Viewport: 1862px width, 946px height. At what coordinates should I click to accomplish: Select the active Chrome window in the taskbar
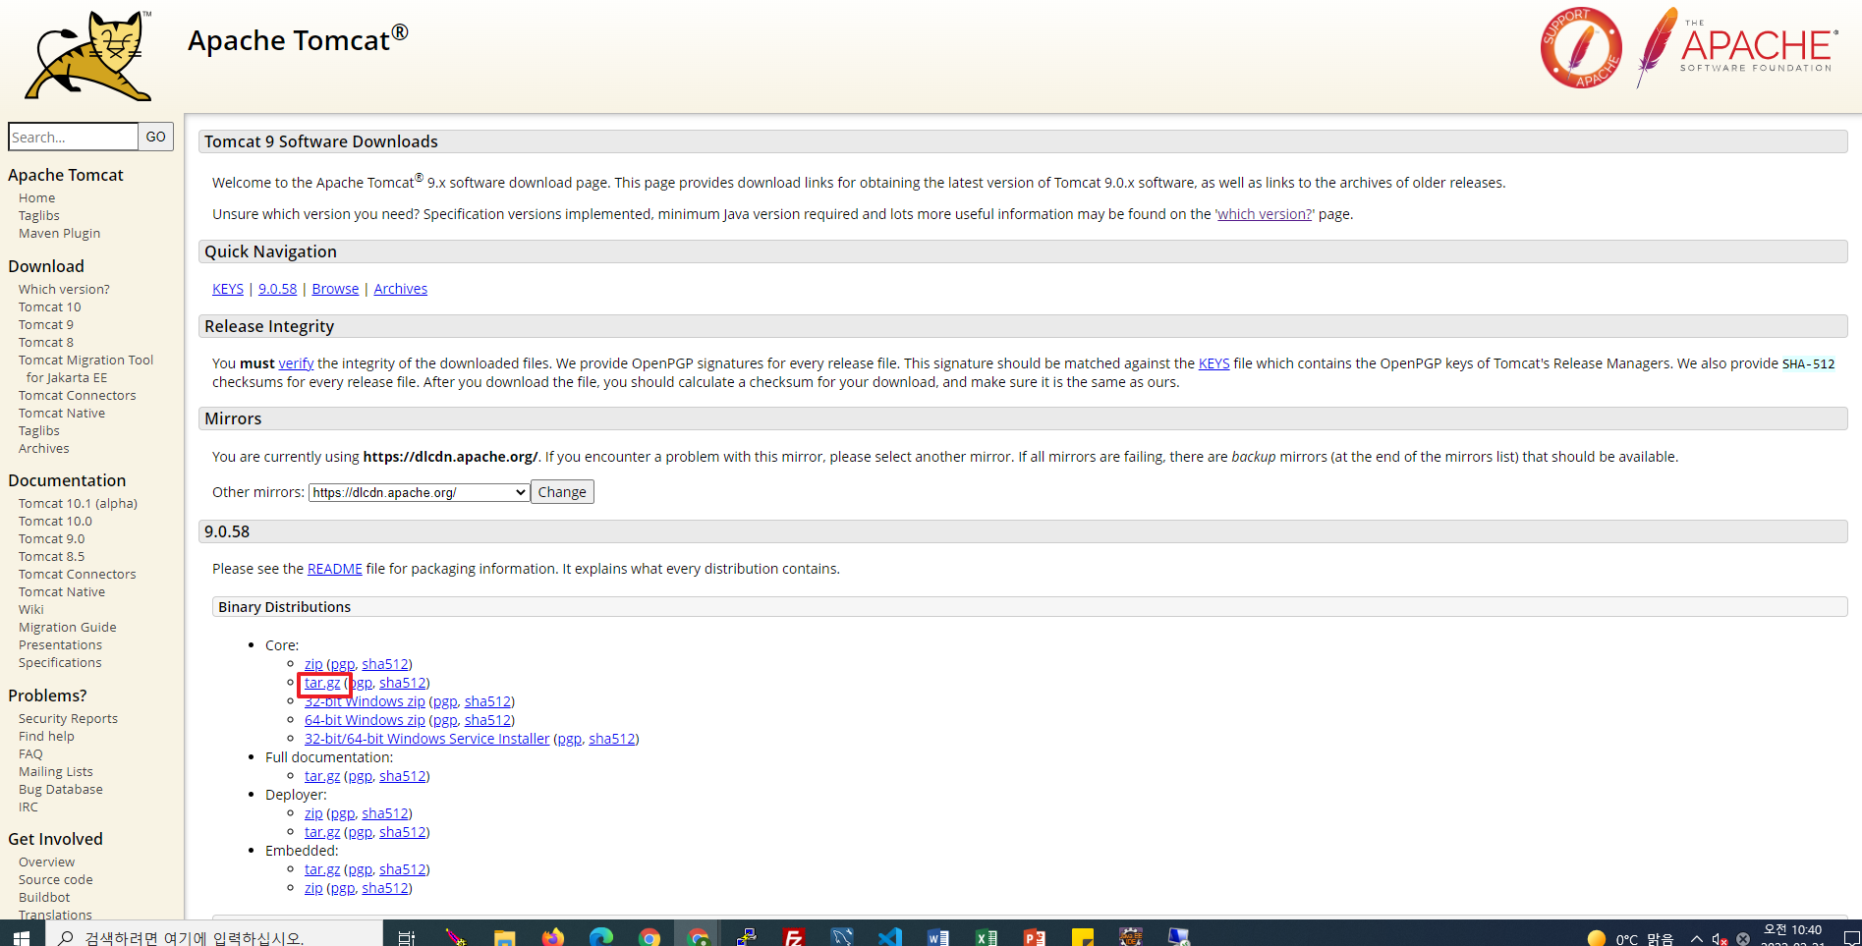(699, 935)
